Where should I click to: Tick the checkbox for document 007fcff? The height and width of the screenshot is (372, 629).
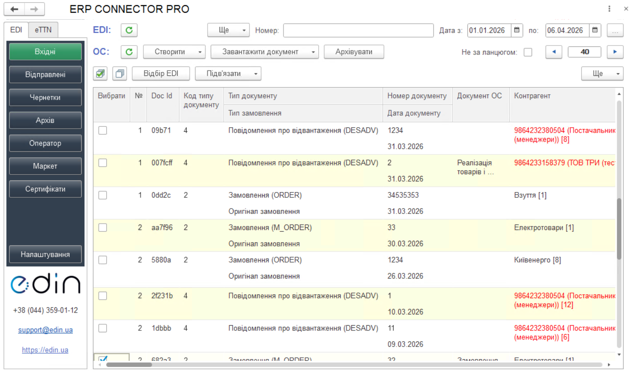coord(103,163)
